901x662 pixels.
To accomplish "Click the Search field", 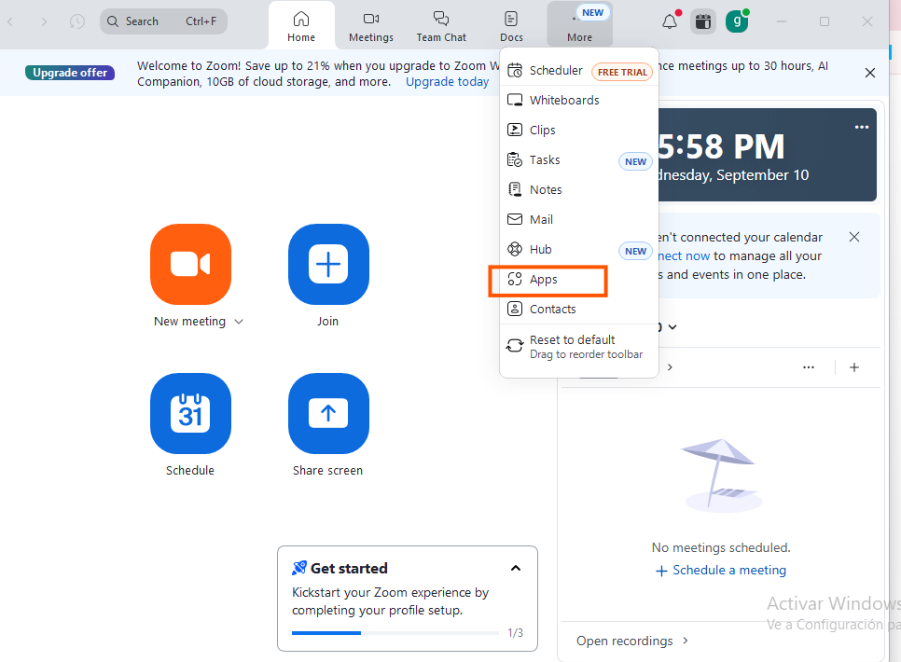I will click(x=164, y=21).
